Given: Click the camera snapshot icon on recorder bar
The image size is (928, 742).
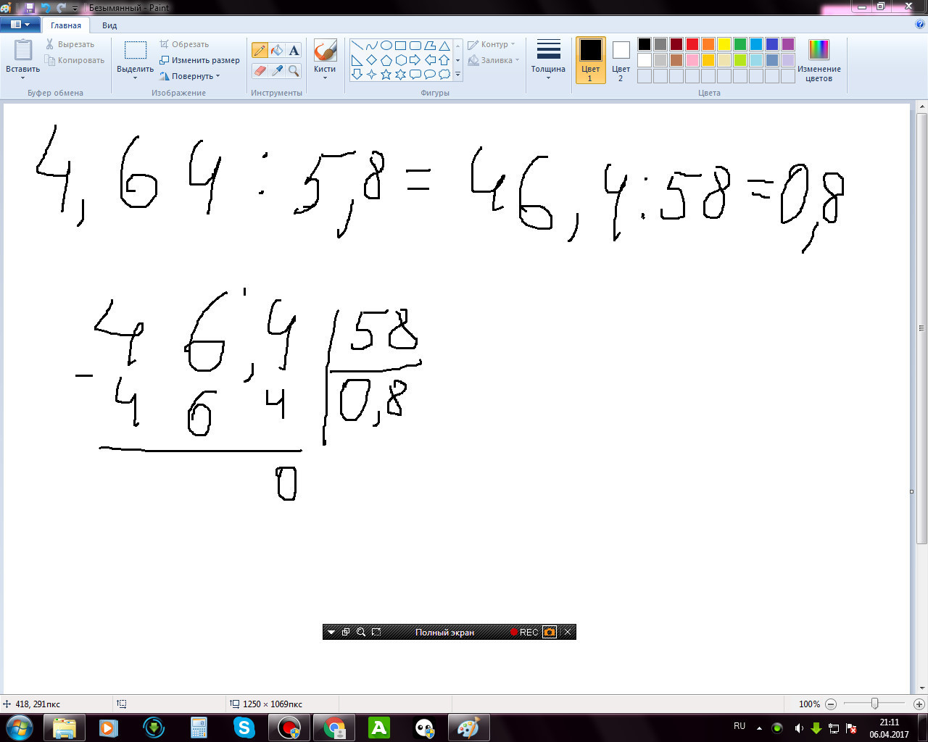Looking at the screenshot, I should click(x=550, y=632).
